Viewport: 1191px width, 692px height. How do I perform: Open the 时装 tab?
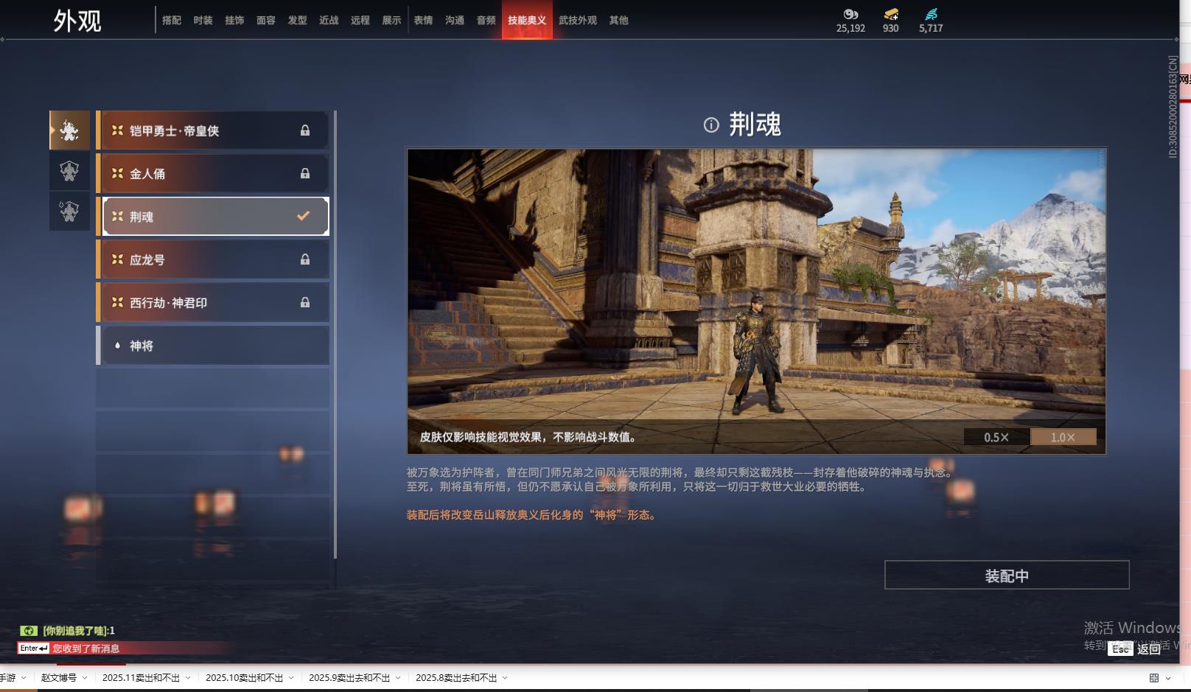tap(203, 21)
